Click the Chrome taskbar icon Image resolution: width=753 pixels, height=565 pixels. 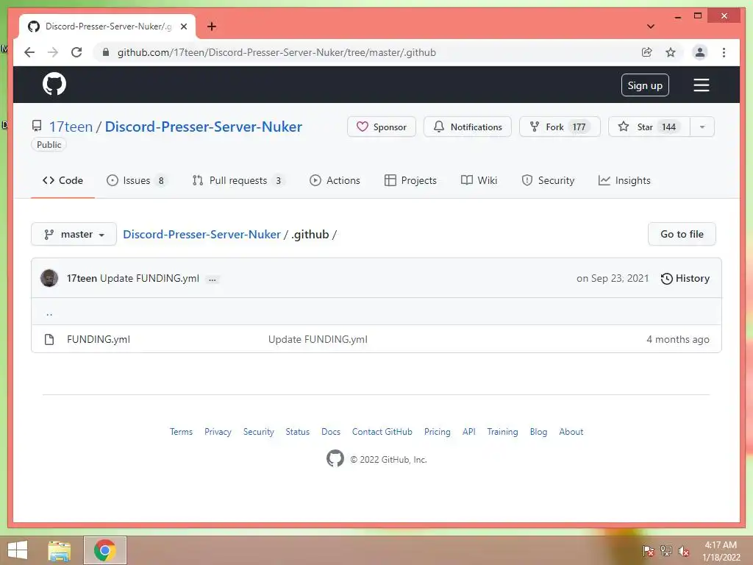104,550
